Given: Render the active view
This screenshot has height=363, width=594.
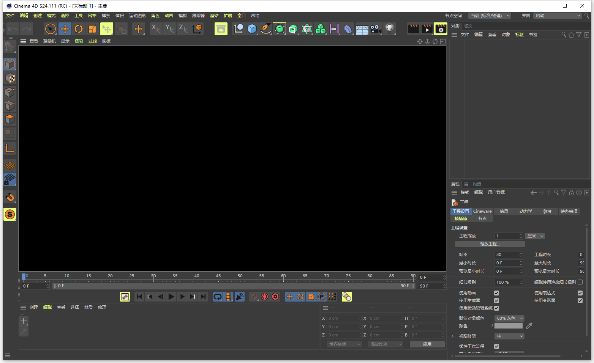Looking at the screenshot, I should pos(413,29).
